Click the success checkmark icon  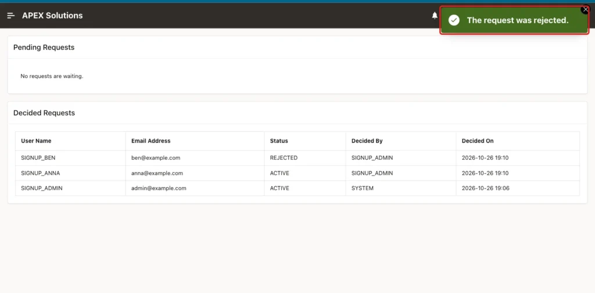coord(454,20)
